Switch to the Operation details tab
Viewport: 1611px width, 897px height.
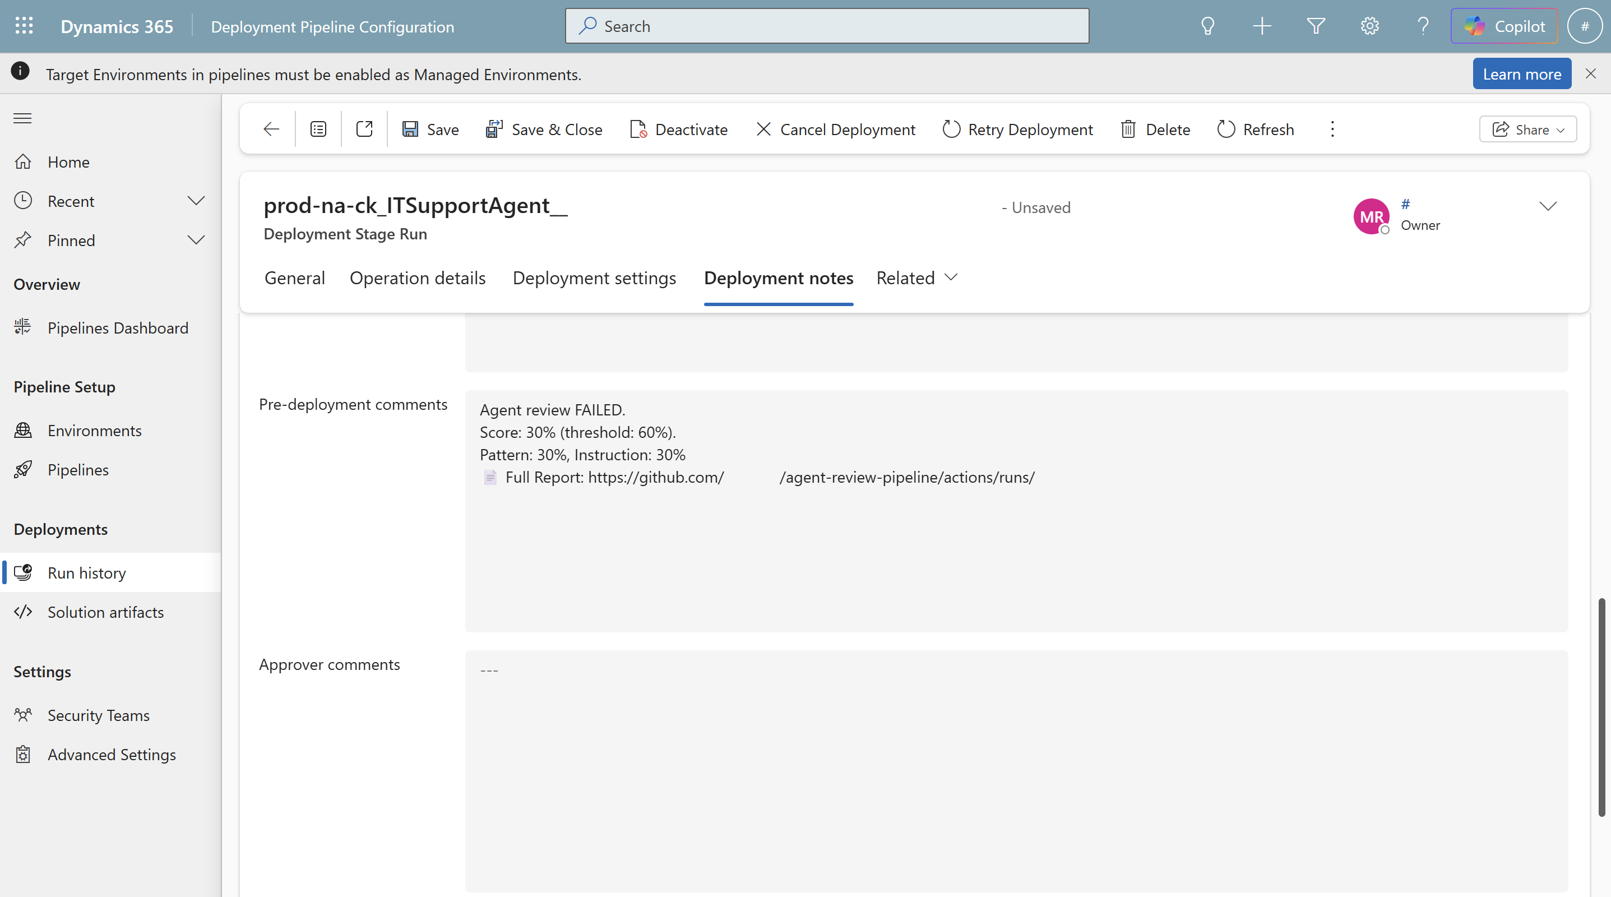[418, 278]
